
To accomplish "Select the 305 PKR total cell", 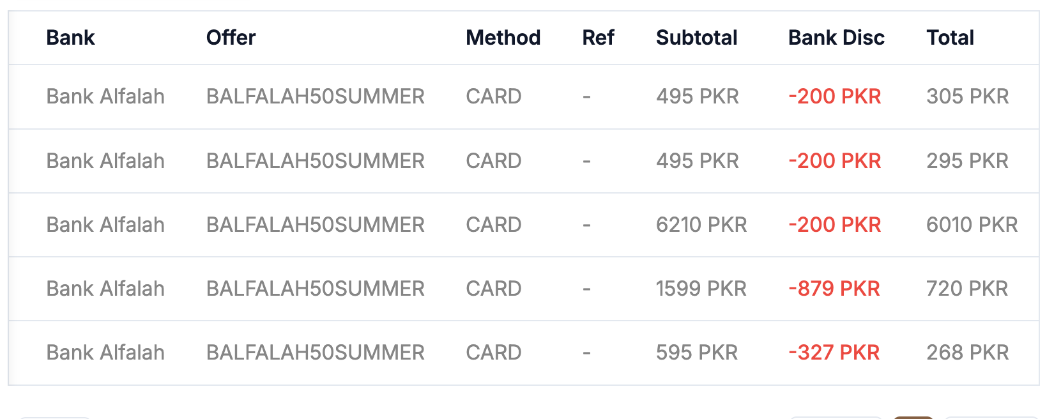I will 967,96.
